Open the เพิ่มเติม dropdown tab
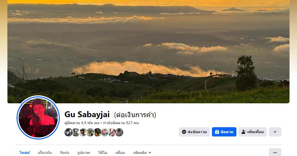This screenshot has width=297, height=156. [x=142, y=153]
